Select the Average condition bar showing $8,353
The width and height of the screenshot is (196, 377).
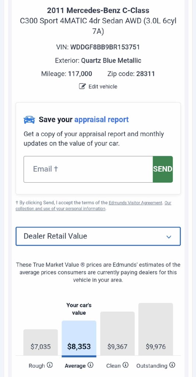tap(79, 339)
